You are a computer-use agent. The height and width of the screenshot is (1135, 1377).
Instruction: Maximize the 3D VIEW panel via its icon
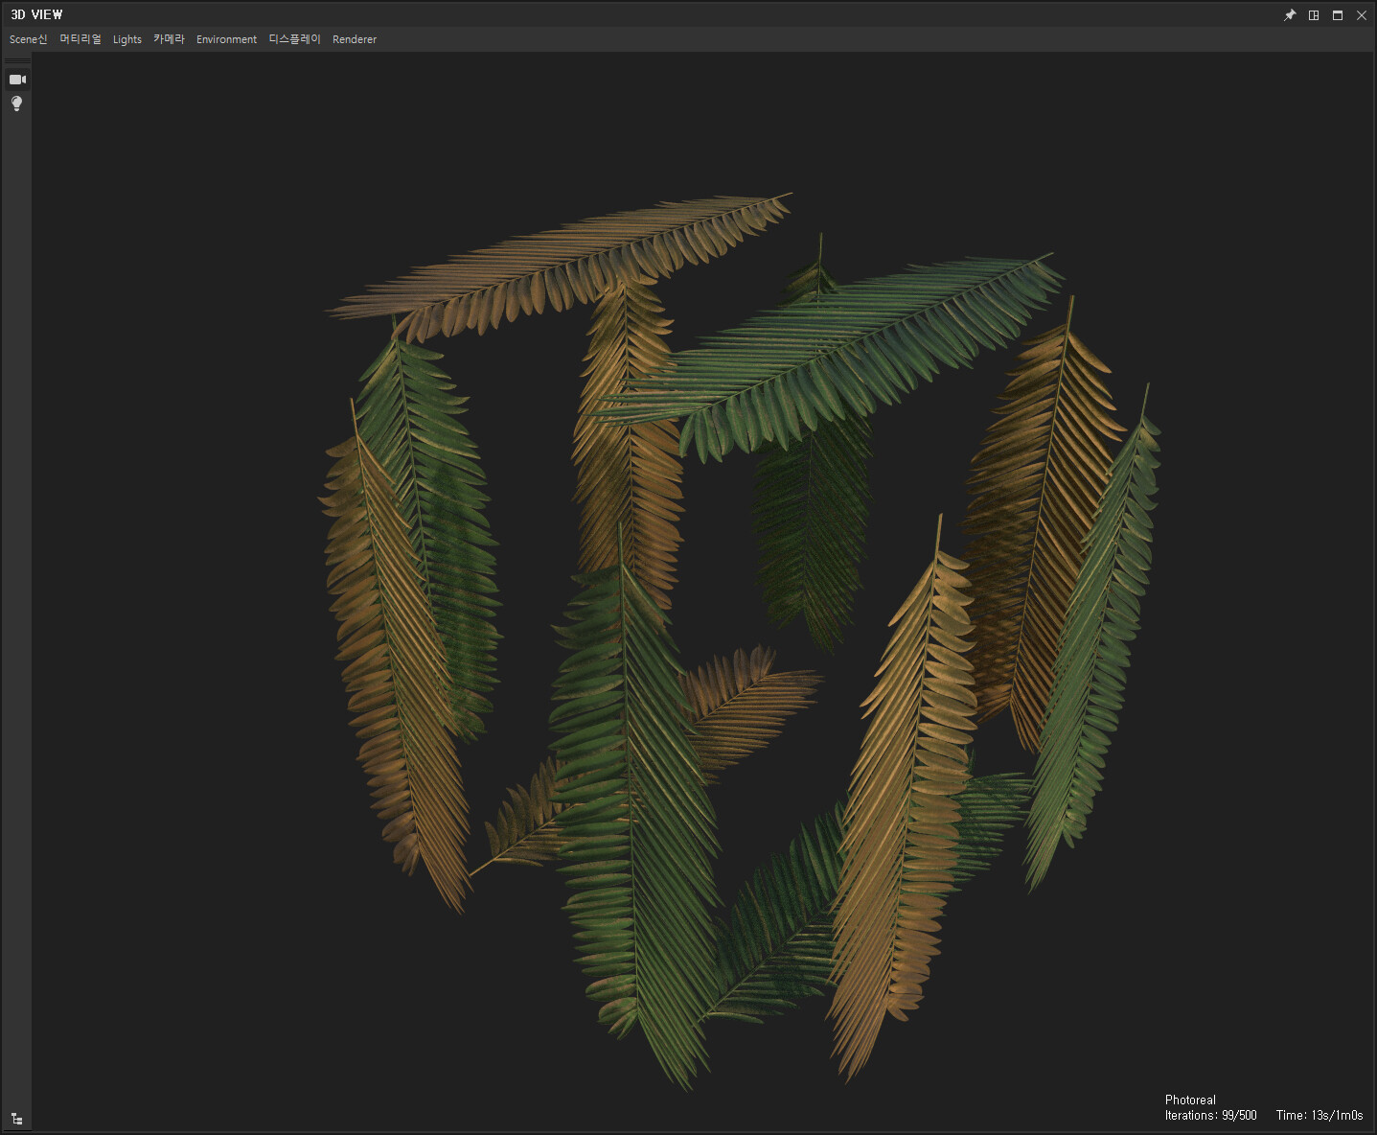[1337, 14]
